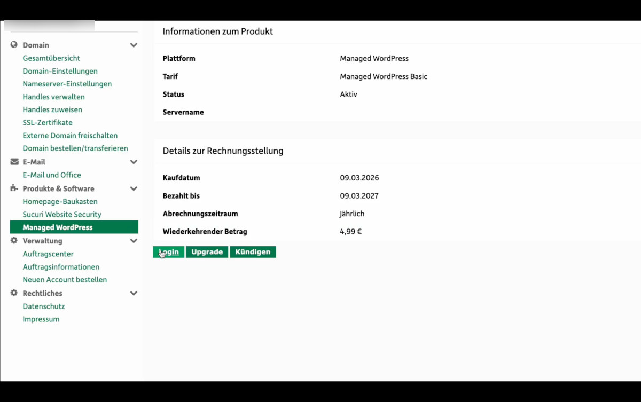
Task: Select the Managed WordPress menu entry
Action: click(74, 227)
